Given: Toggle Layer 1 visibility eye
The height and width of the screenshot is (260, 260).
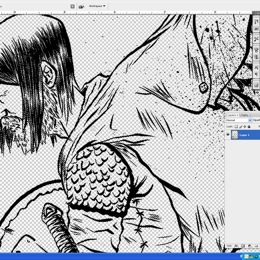Looking at the screenshot, I should [x=228, y=135].
